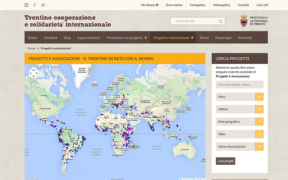This screenshot has width=288, height=180.
Task: Open Link utili
Action: pyautogui.click(x=262, y=5)
